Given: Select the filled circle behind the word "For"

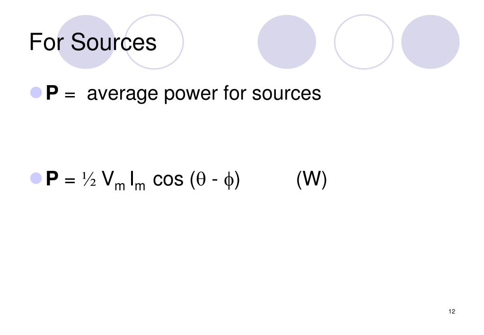Looking at the screenshot, I should coord(86,42).
